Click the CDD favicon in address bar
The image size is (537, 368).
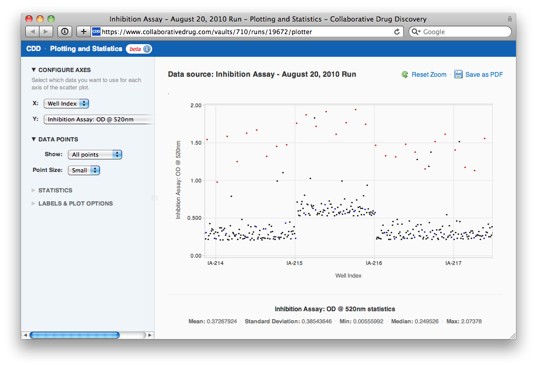(96, 32)
